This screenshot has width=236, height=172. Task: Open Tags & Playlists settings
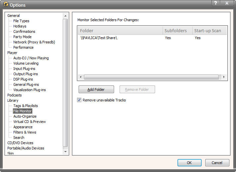click(25, 106)
